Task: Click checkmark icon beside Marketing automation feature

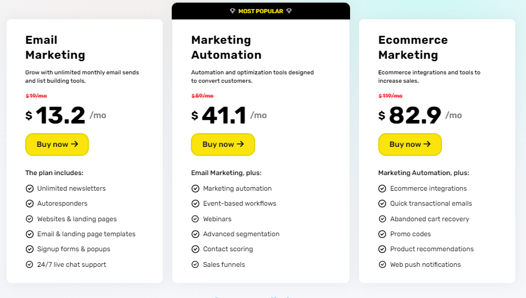Action: 195,188
